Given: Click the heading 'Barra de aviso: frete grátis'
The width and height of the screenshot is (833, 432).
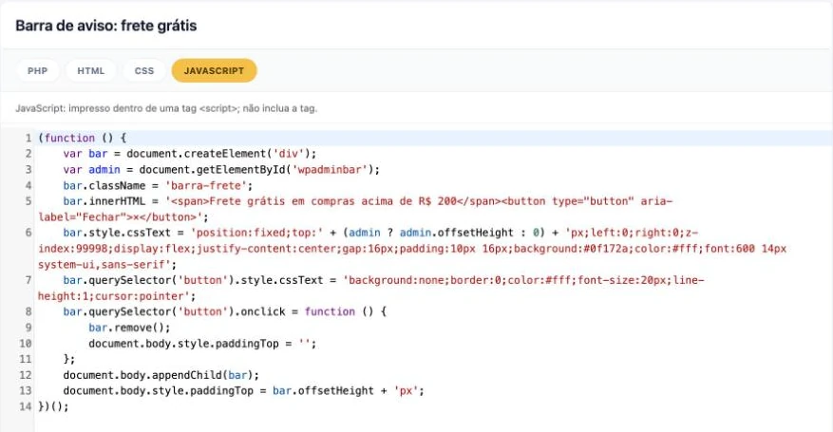Looking at the screenshot, I should [x=106, y=26].
